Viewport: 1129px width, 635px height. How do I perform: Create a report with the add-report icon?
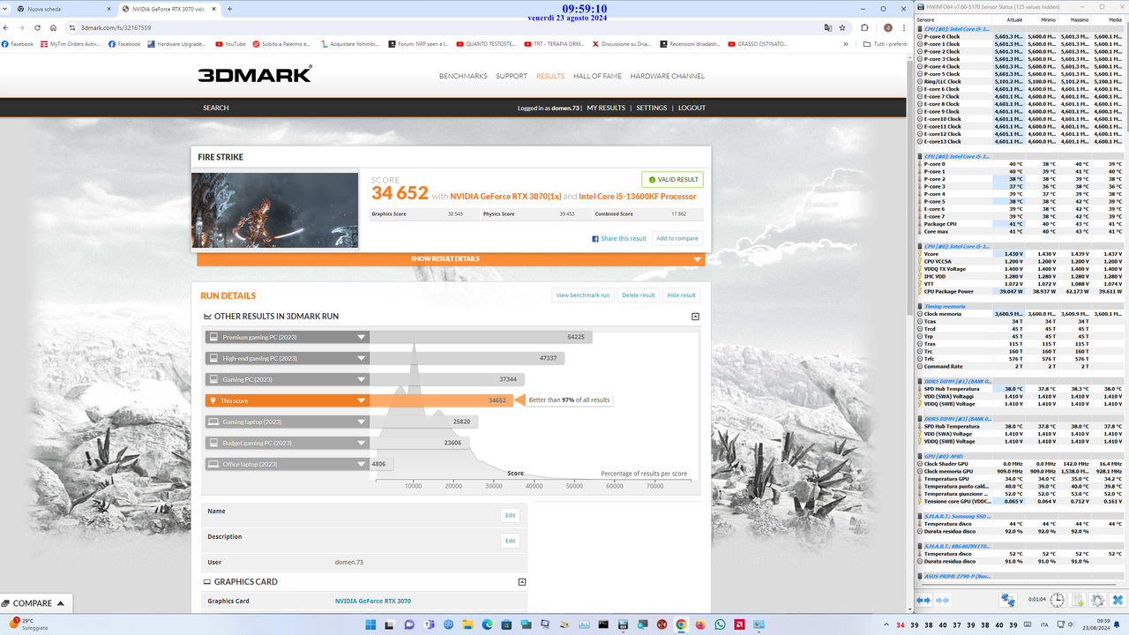(1077, 600)
